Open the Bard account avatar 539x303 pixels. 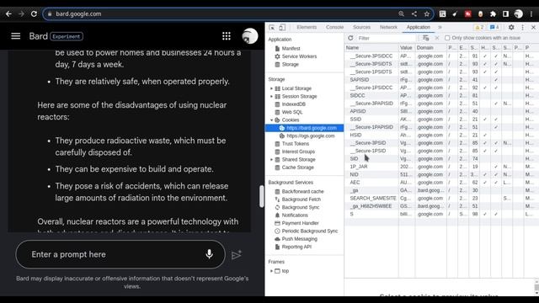coord(250,36)
